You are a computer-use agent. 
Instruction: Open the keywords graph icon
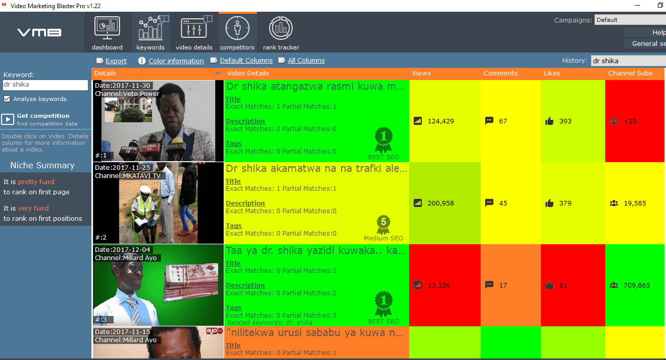(x=150, y=28)
